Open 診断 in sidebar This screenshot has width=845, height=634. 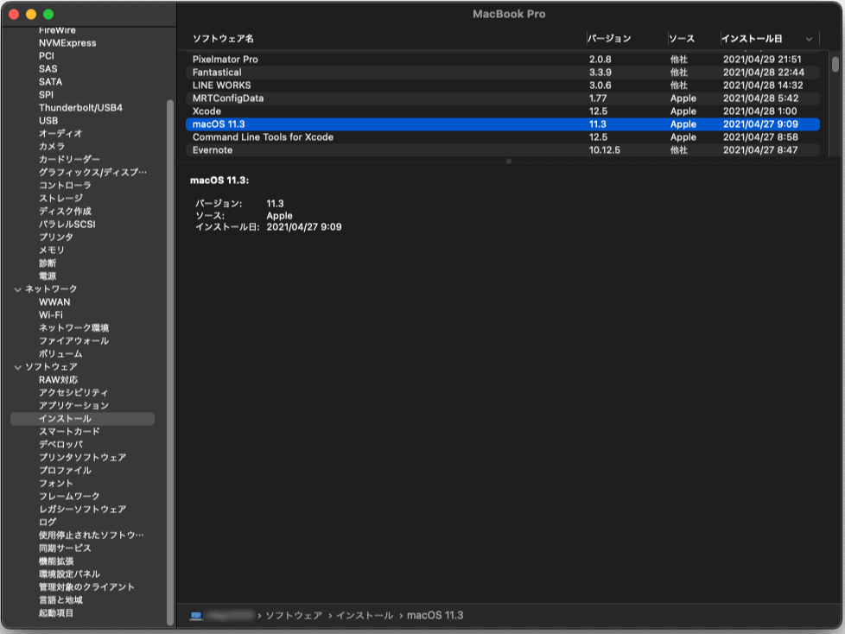click(x=48, y=263)
